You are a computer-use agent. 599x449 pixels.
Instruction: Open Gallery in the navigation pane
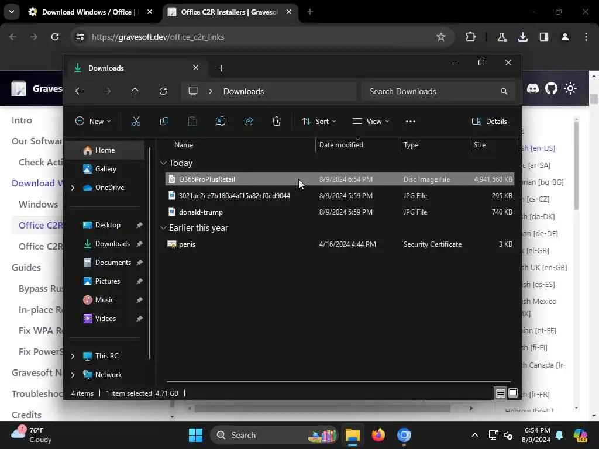106,169
